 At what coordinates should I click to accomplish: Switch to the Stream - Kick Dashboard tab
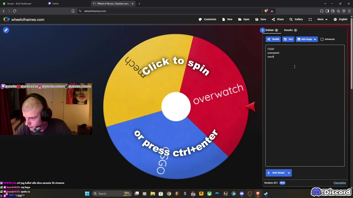[x=22, y=4]
